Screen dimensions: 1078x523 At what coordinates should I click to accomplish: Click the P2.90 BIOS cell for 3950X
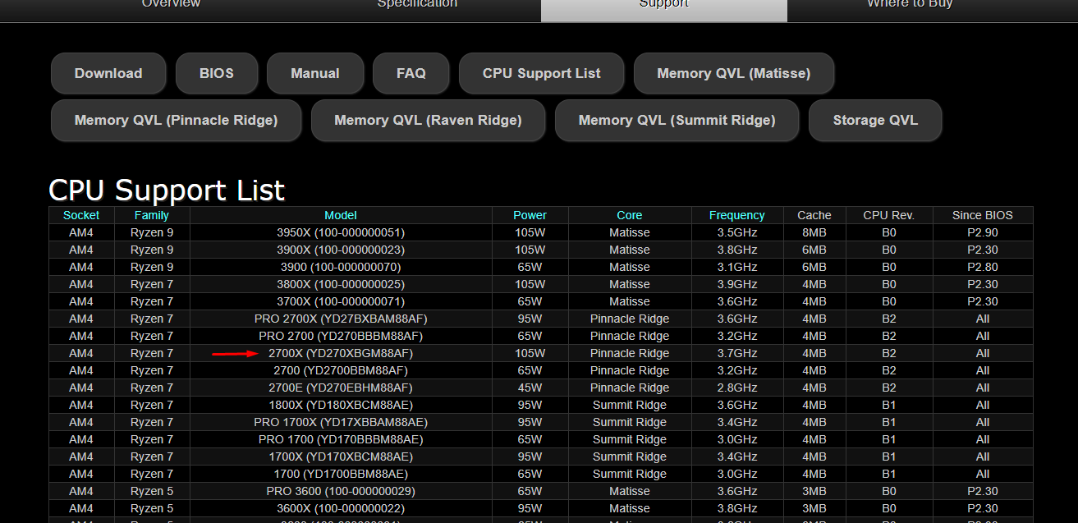(x=983, y=232)
